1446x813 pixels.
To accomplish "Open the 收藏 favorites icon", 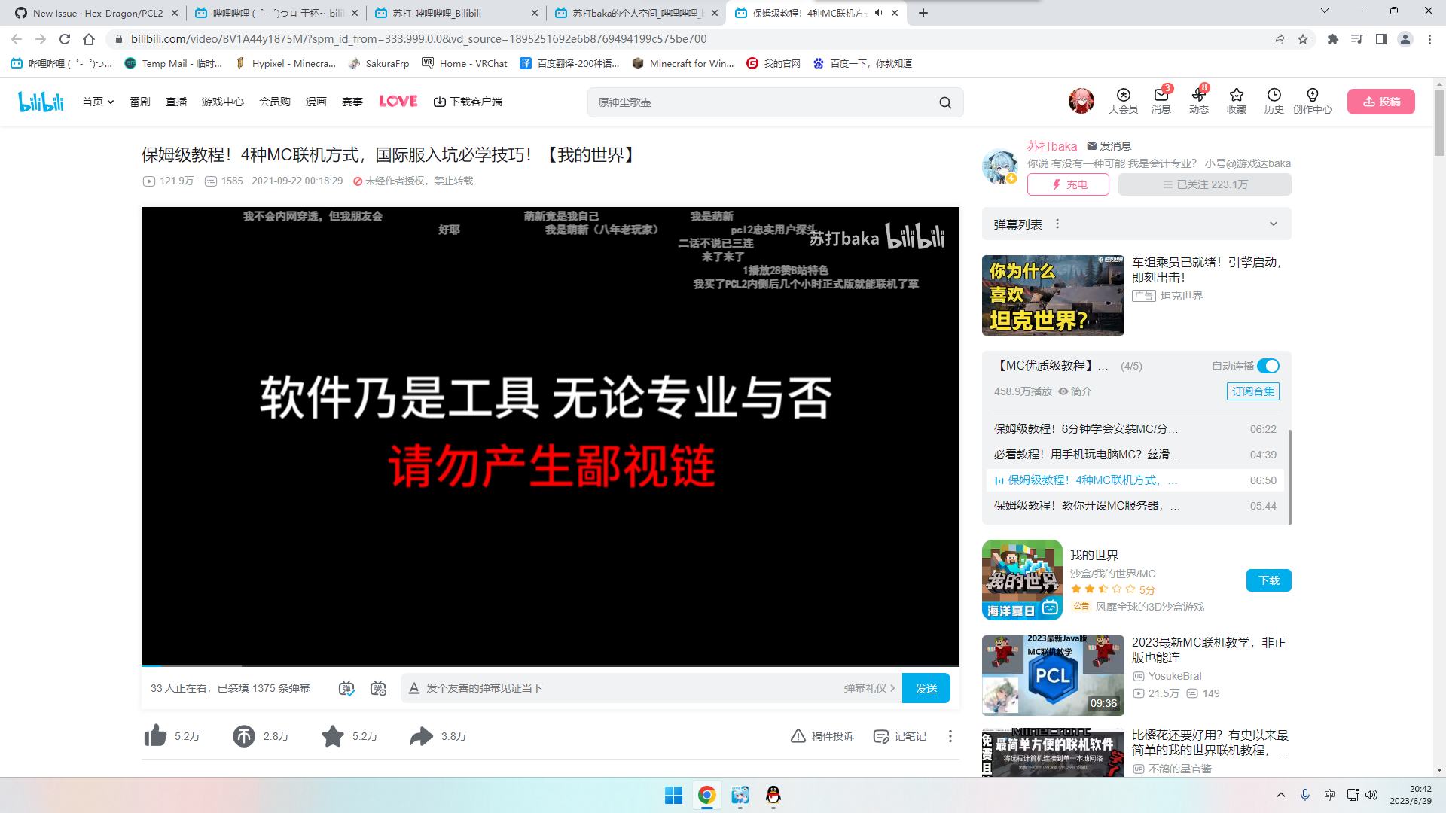I will [x=1236, y=102].
